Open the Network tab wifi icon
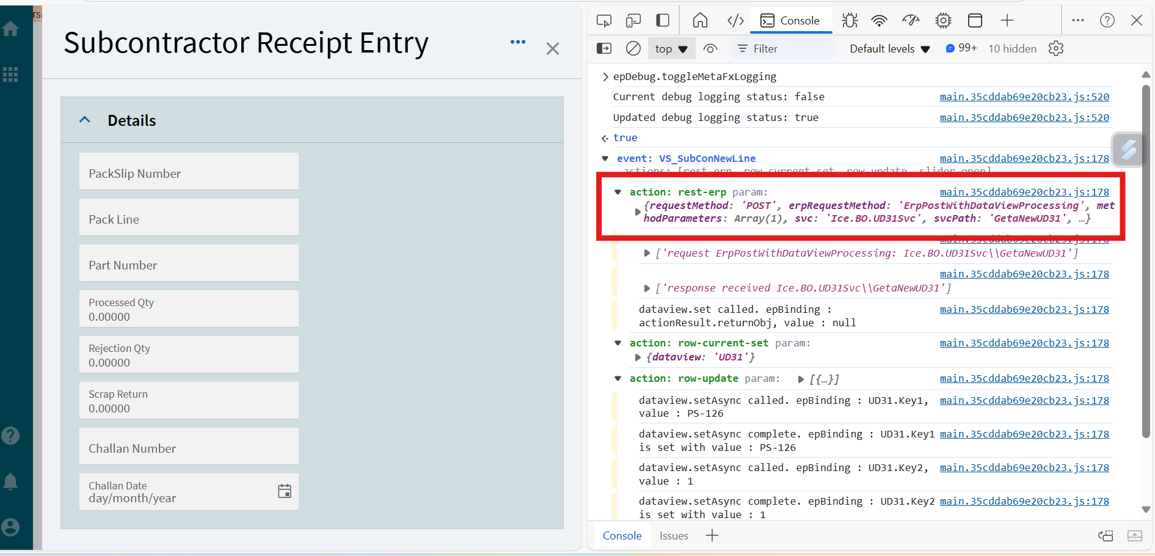The height and width of the screenshot is (556, 1155). tap(879, 21)
